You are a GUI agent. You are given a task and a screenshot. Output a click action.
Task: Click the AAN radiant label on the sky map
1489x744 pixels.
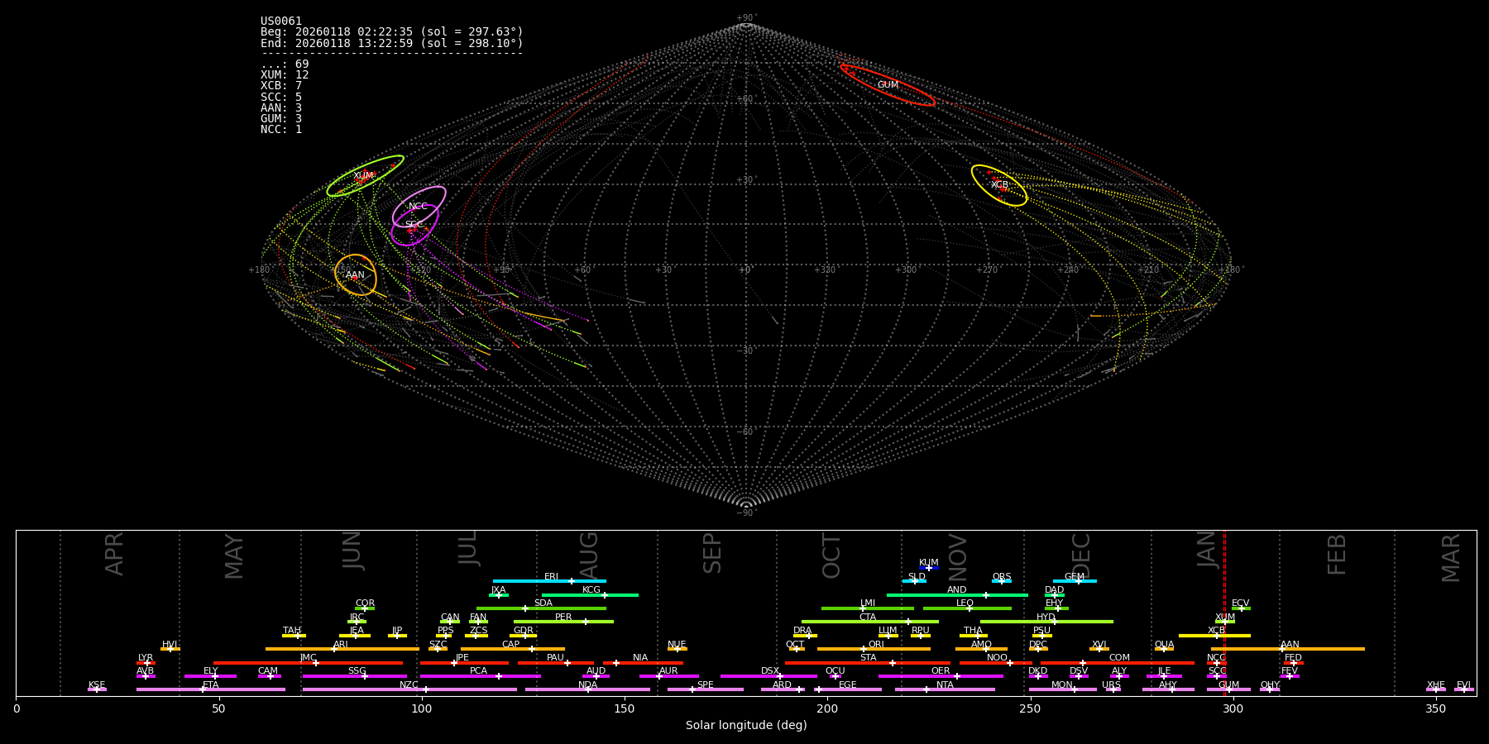(355, 274)
